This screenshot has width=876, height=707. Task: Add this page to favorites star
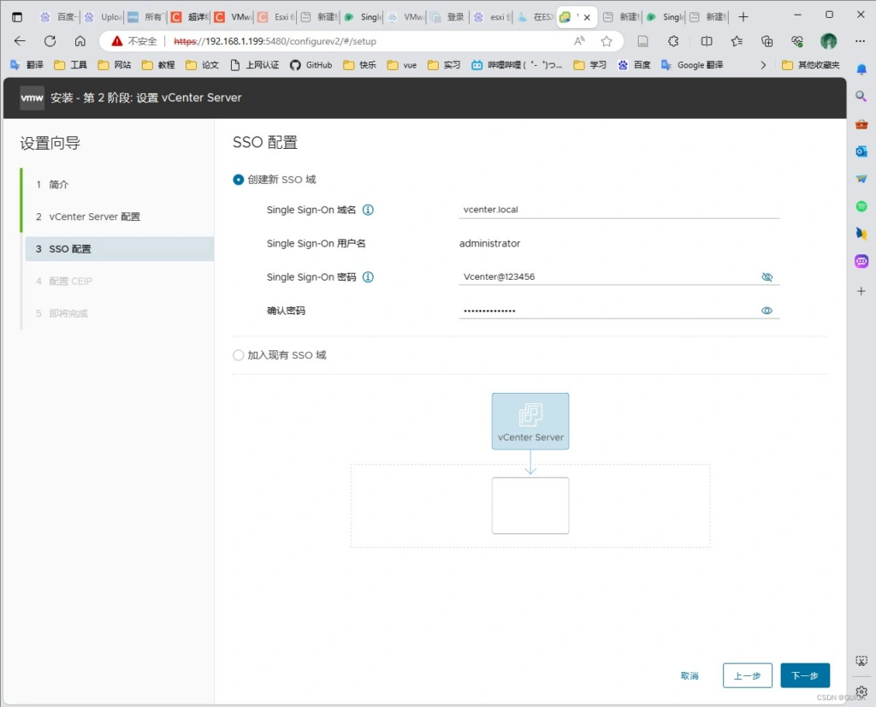point(607,41)
